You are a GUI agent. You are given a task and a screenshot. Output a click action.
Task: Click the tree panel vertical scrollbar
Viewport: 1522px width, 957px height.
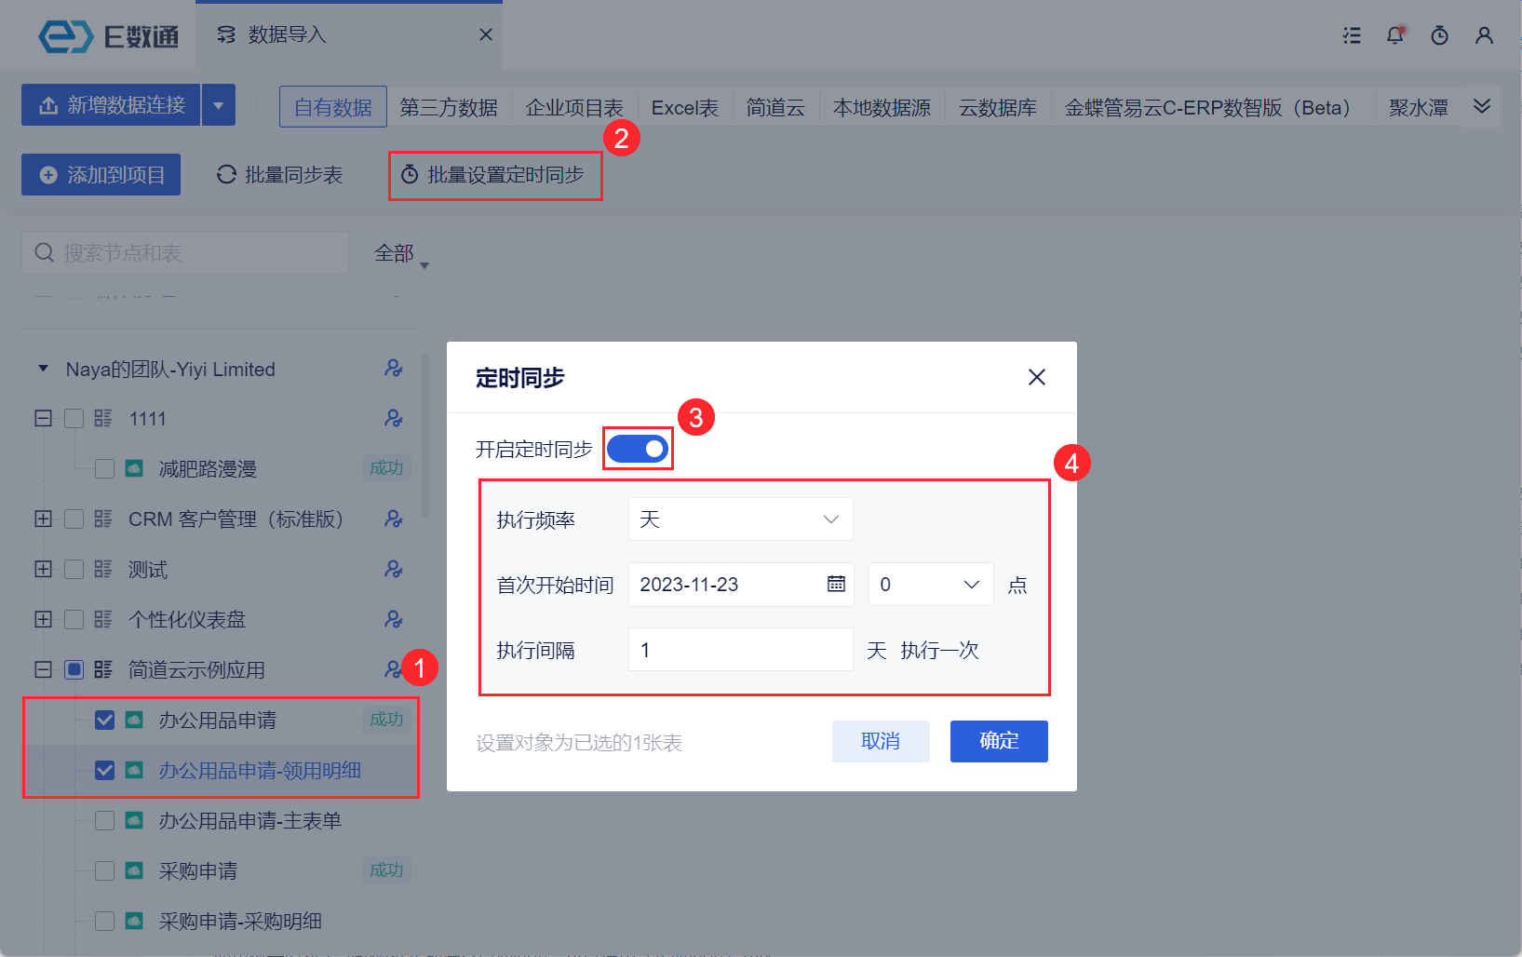coord(426,435)
